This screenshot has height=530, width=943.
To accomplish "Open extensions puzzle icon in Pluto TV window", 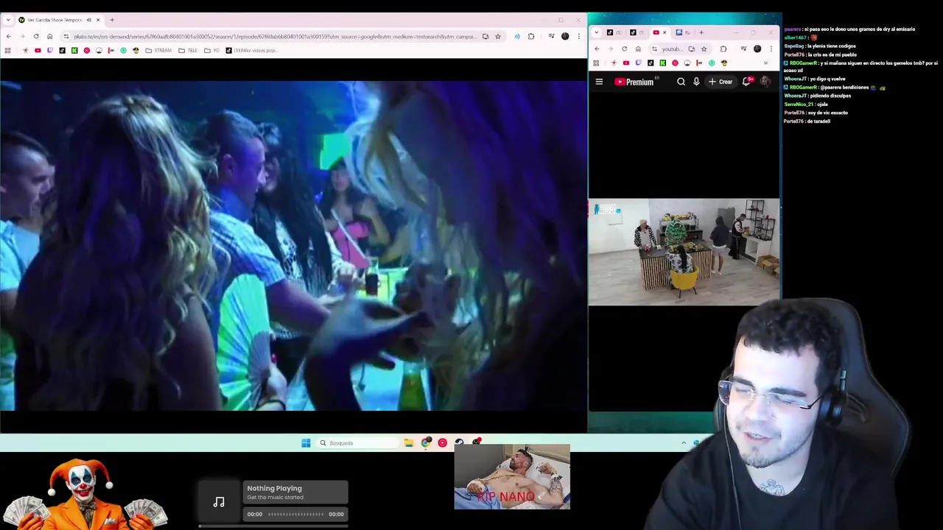I will point(531,36).
